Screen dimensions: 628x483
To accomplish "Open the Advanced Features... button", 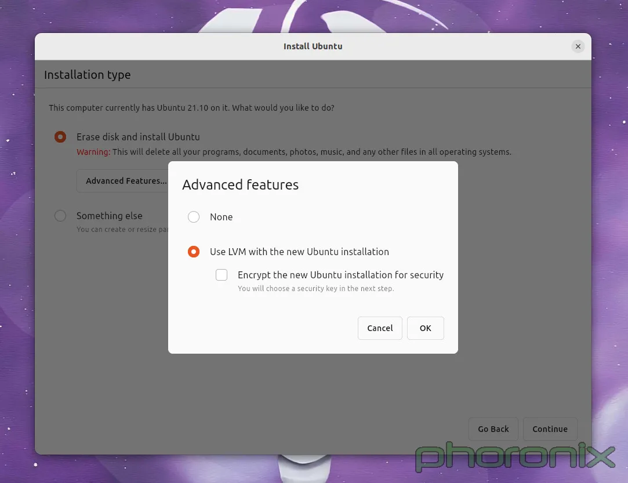I will click(122, 181).
